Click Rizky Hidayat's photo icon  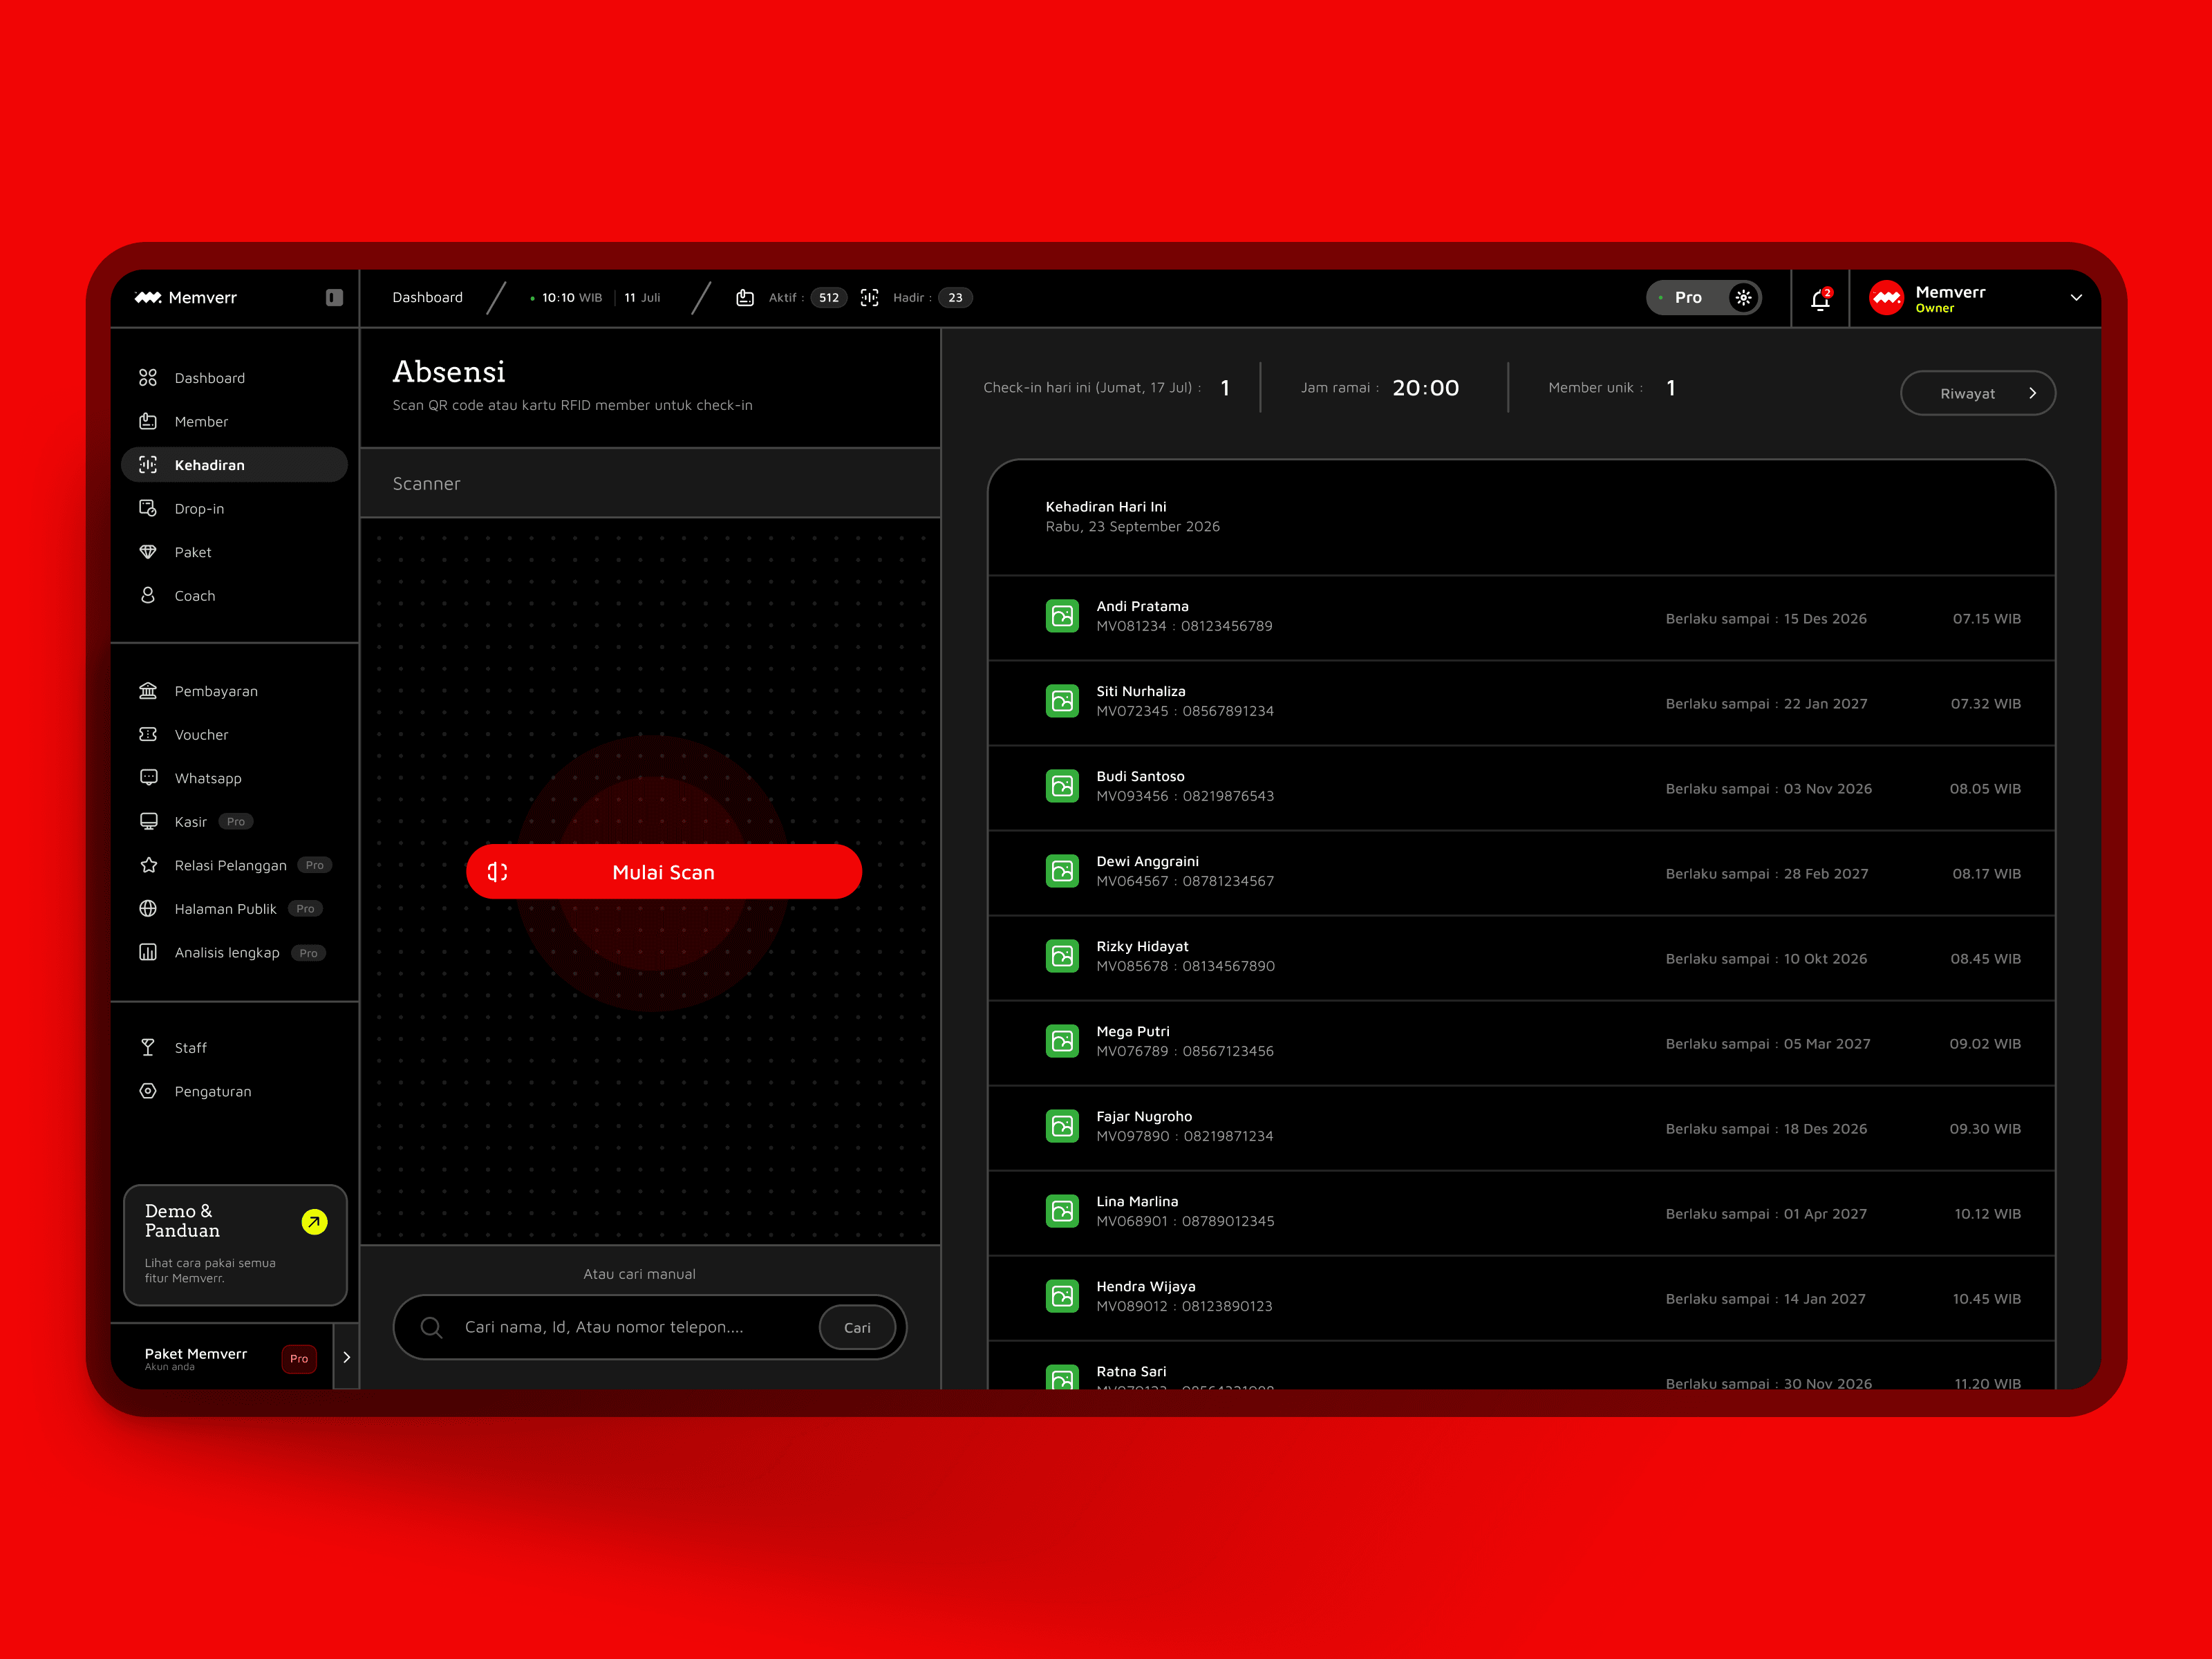click(1062, 956)
